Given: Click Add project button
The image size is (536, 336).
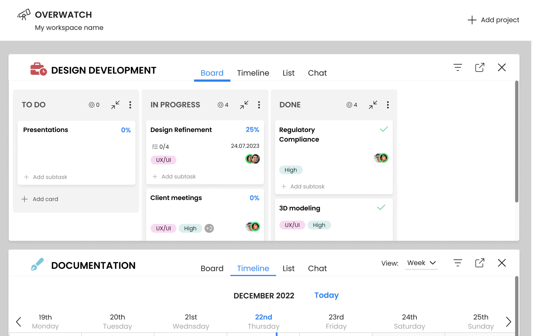Looking at the screenshot, I should coord(493,20).
